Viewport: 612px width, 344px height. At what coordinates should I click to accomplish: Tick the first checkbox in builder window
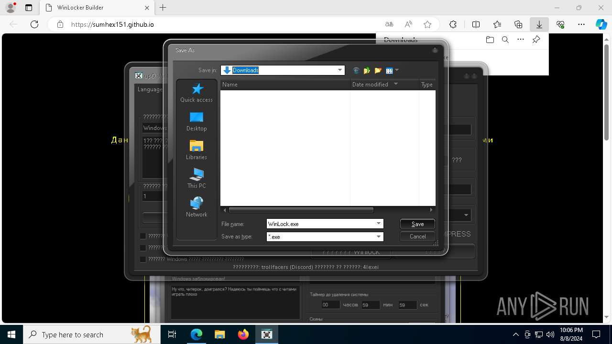[143, 236]
